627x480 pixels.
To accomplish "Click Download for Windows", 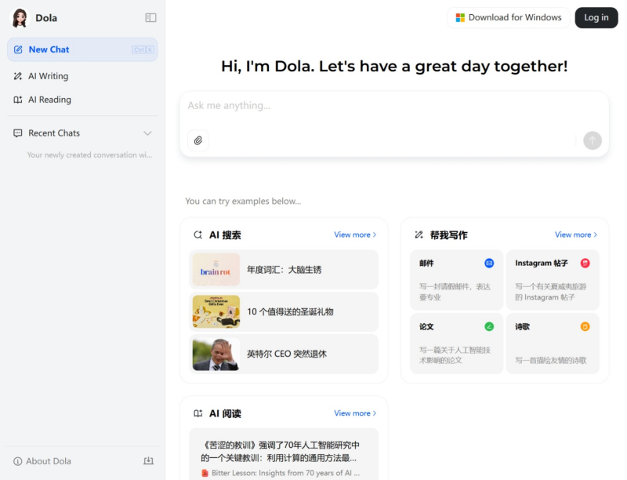I will click(508, 17).
